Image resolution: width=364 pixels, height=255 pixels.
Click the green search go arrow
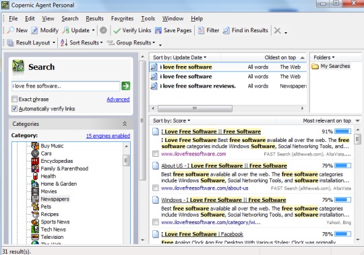click(x=125, y=86)
